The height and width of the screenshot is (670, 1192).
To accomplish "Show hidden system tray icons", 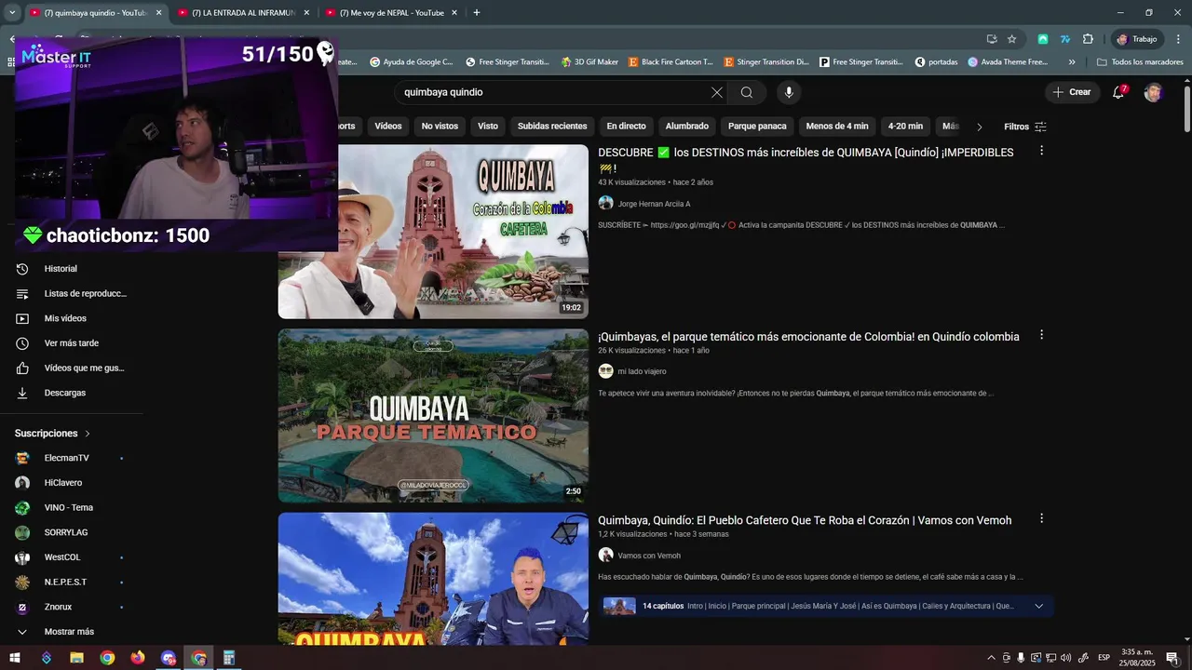I will coord(991,658).
